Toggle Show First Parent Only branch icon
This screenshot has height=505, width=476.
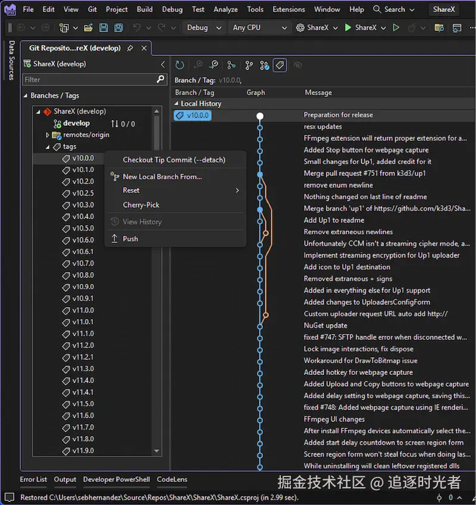click(231, 65)
